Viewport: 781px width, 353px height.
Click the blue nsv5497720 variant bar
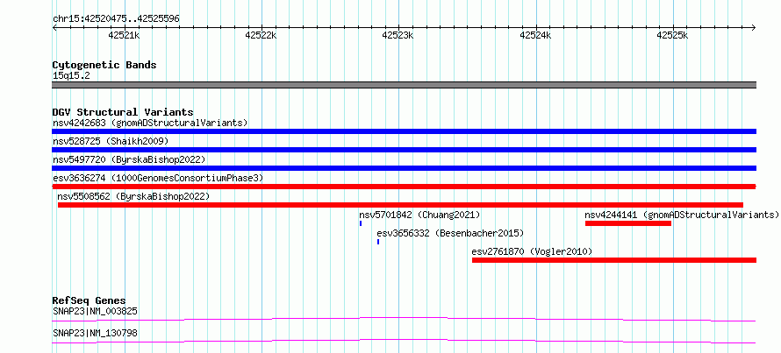point(404,168)
